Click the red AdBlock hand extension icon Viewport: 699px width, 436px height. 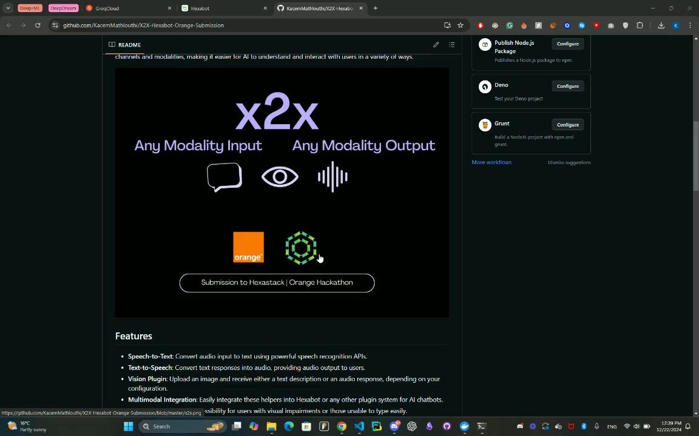(481, 25)
